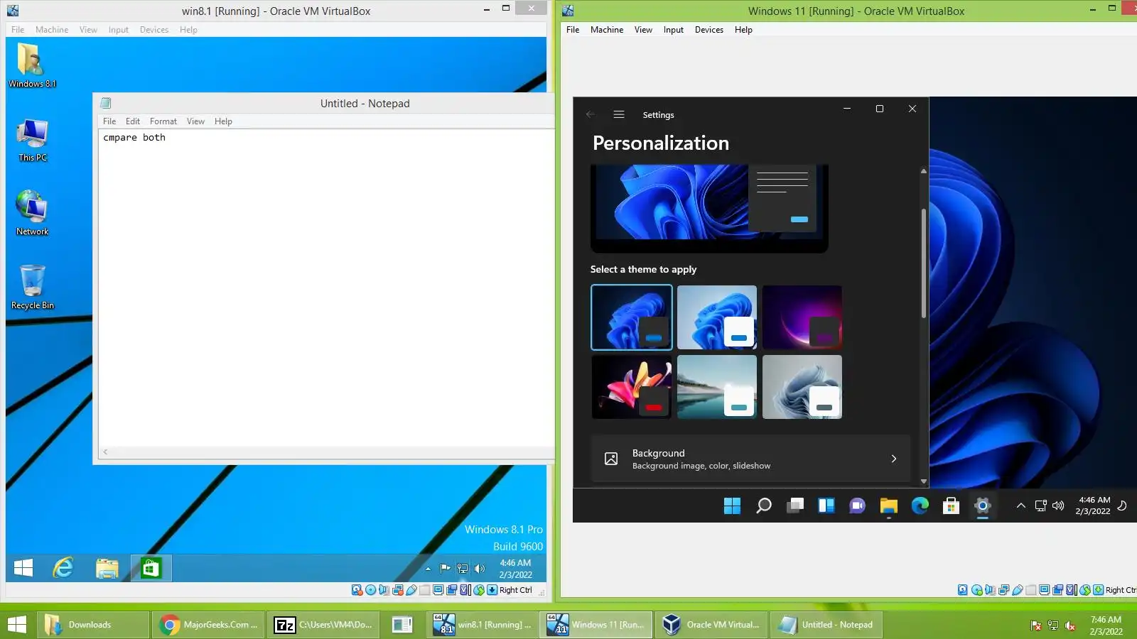Open Notepad's Edit menu

tap(133, 121)
